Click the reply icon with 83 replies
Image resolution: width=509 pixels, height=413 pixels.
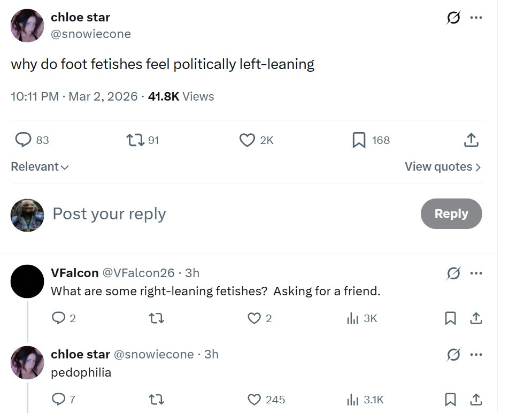22,140
